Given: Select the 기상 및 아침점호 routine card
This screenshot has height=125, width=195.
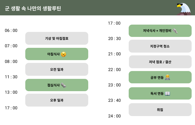Looking at the screenshot, I should pos(57,38).
